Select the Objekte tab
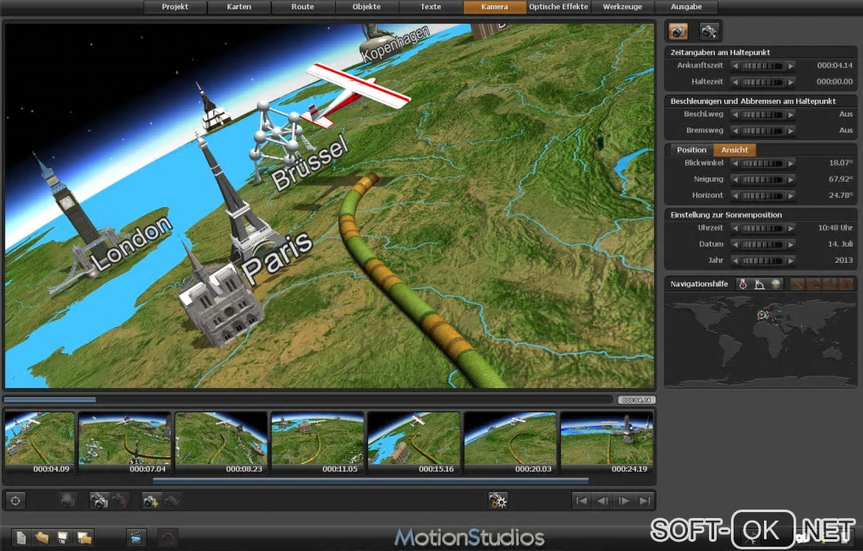The height and width of the screenshot is (551, 863). (366, 7)
